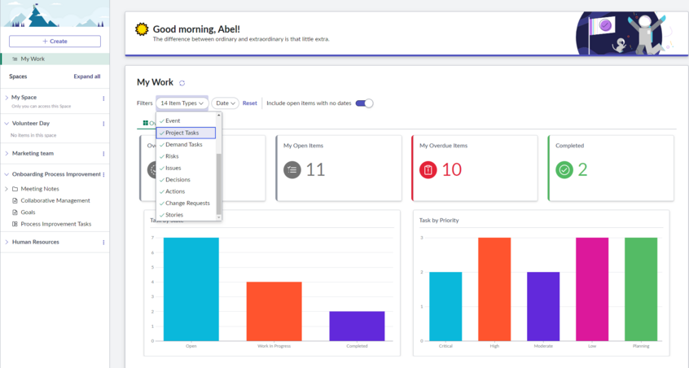Viewport: 689px width, 368px height.
Task: Open the 14 Item Types filter dropdown
Action: click(x=182, y=103)
